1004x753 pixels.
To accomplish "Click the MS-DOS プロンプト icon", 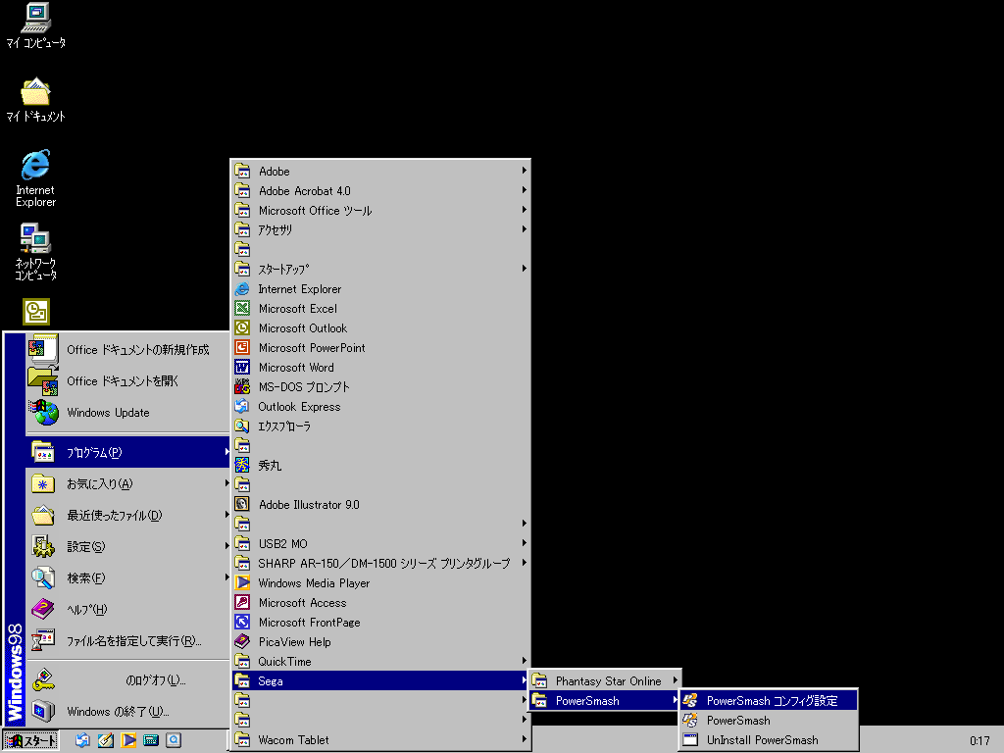I will pos(242,386).
